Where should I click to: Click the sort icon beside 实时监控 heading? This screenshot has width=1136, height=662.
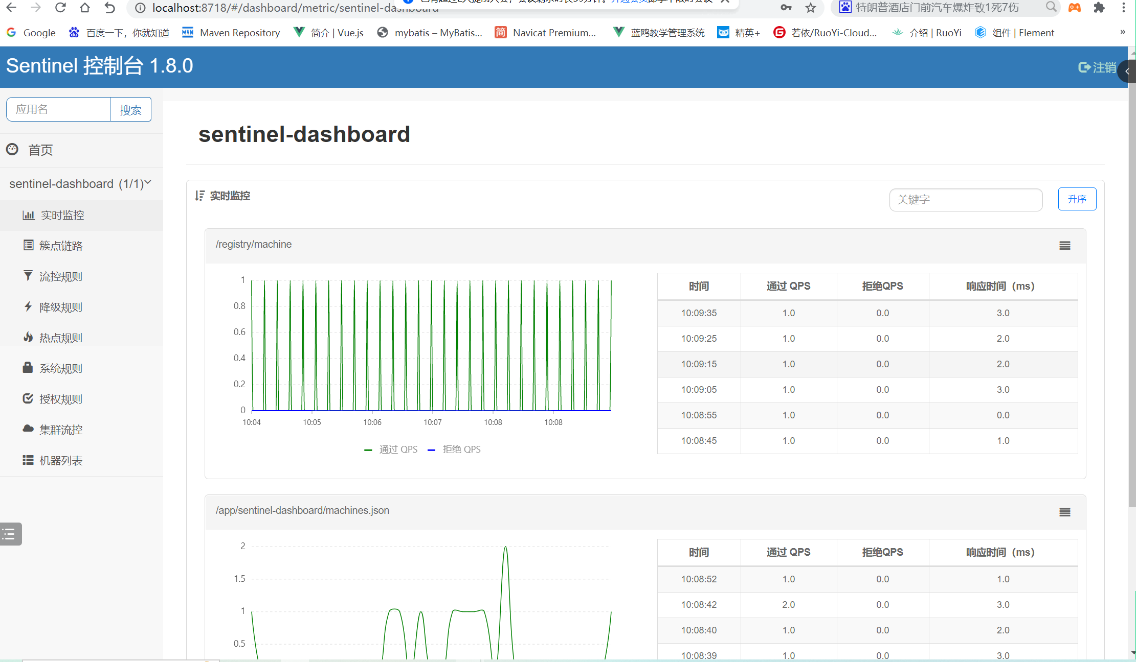pos(199,196)
